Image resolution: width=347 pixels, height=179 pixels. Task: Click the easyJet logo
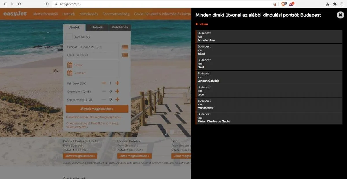pyautogui.click(x=15, y=14)
